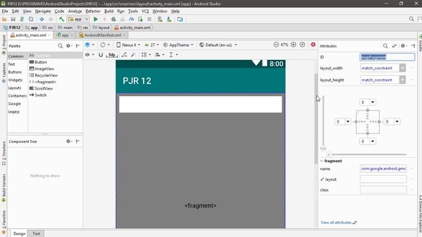422x237 pixels.
Task: Select the Widgets palette category
Action: [x=15, y=80]
